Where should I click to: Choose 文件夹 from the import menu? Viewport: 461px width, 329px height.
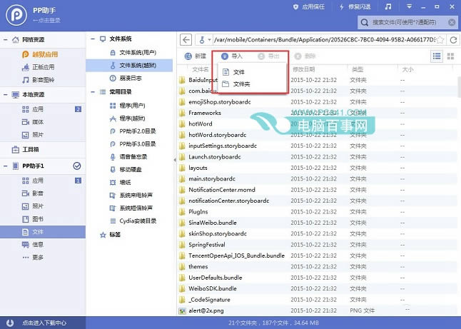click(x=253, y=84)
